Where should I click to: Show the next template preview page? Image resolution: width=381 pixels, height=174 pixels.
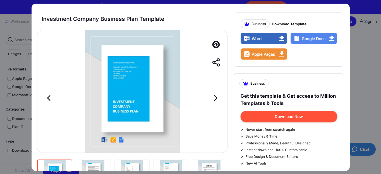[215, 98]
